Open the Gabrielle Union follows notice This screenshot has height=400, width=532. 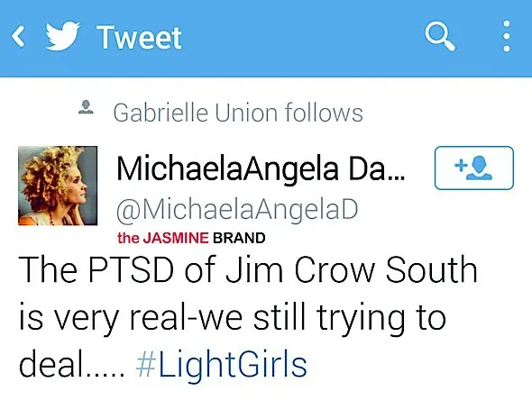click(238, 113)
